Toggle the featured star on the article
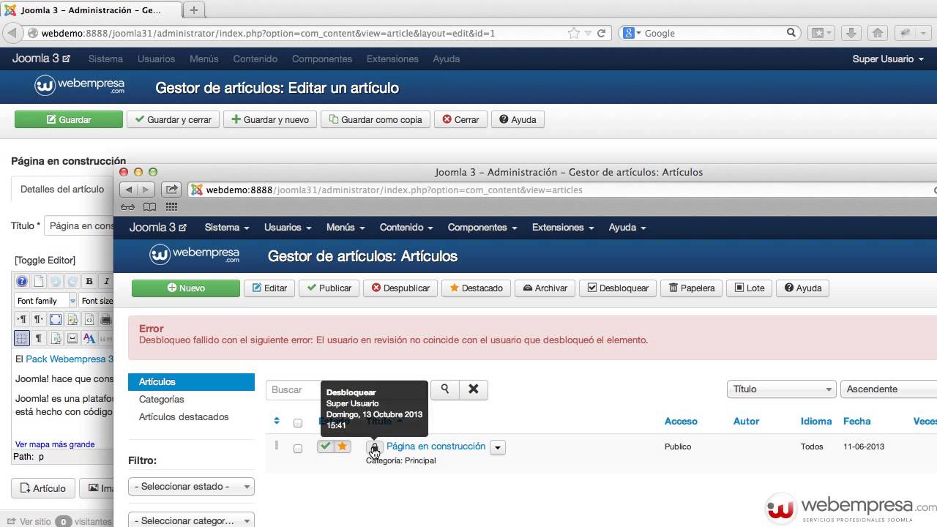The image size is (937, 527). [342, 446]
